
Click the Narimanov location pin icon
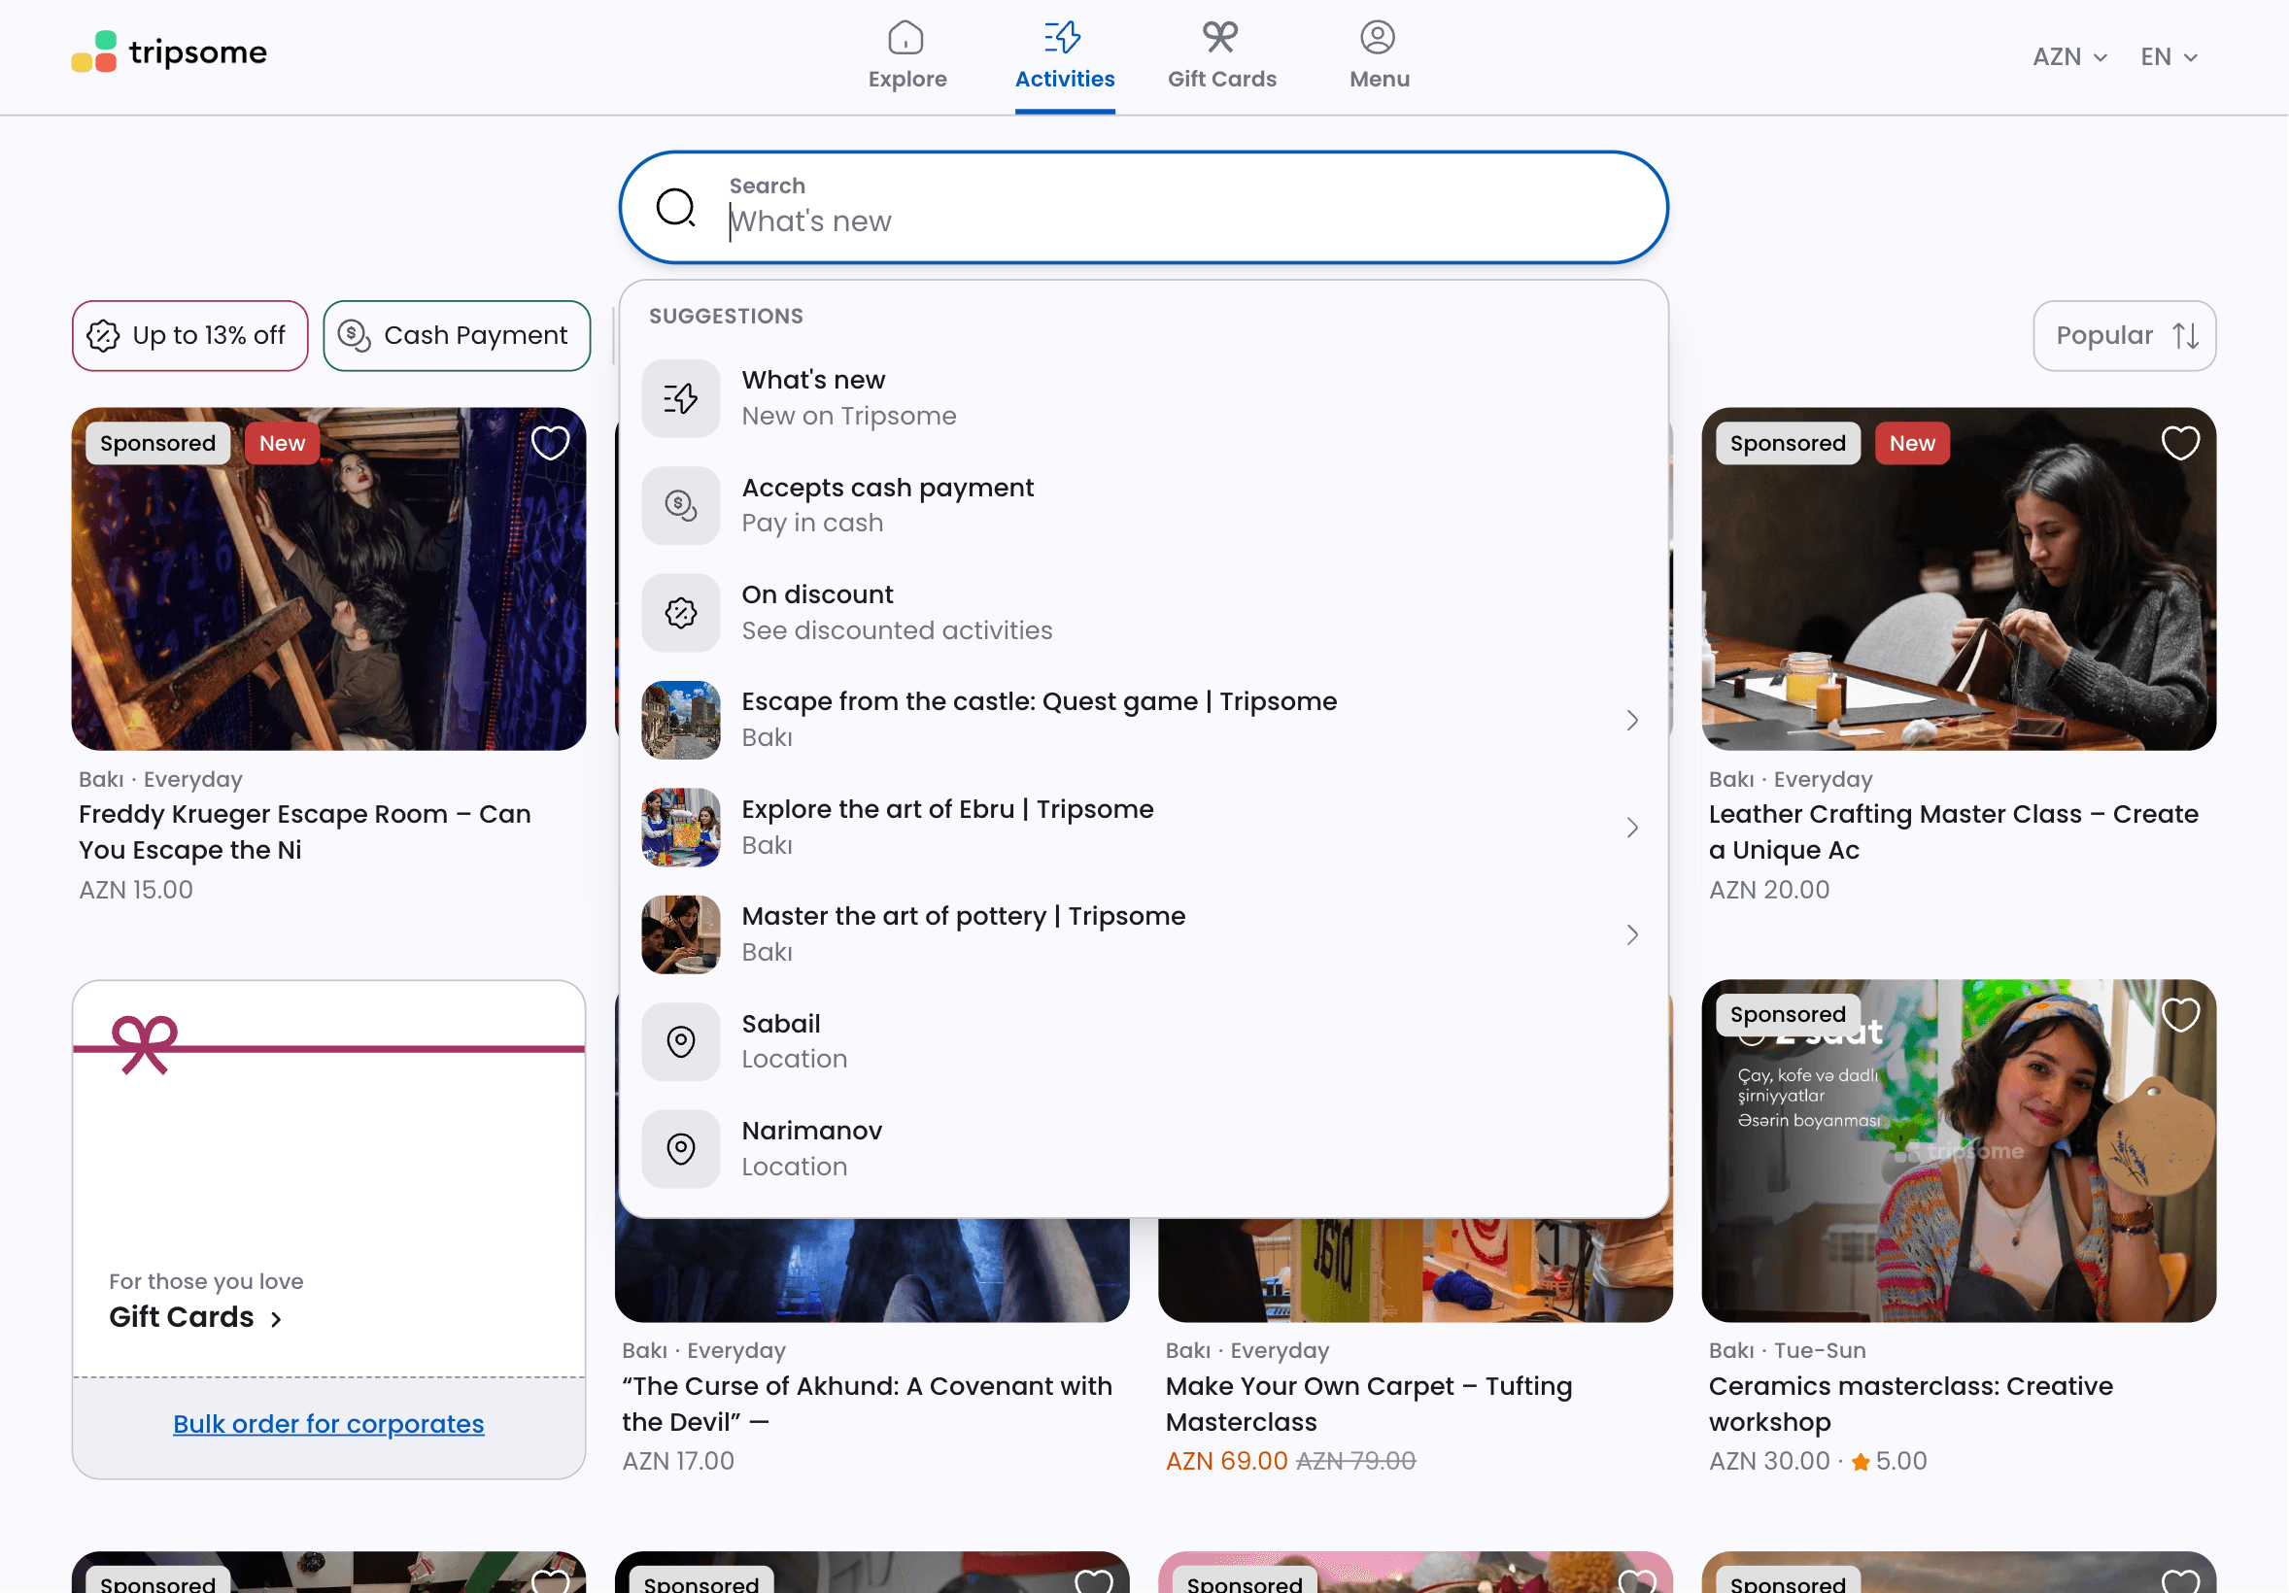tap(681, 1148)
